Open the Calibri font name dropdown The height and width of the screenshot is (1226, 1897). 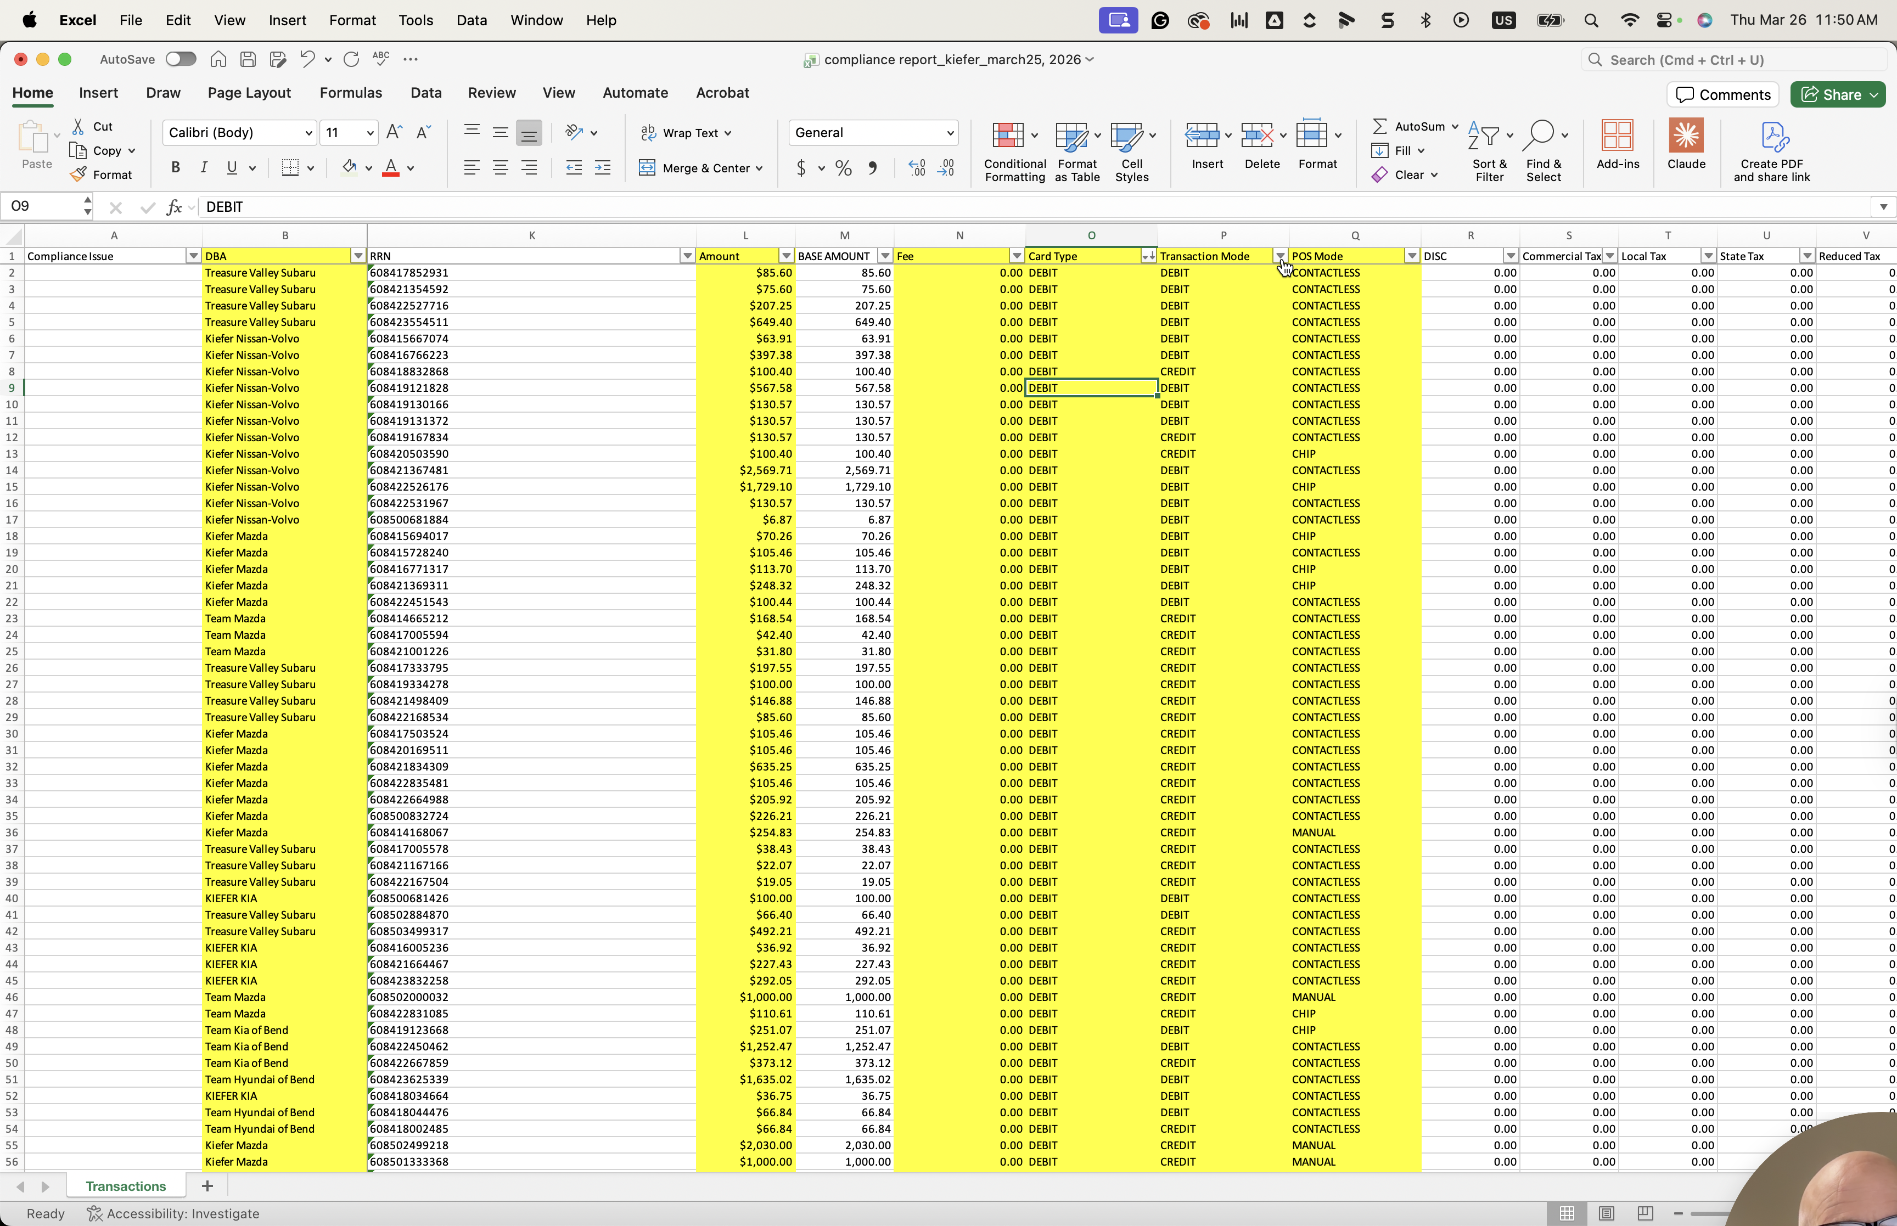[x=307, y=133]
